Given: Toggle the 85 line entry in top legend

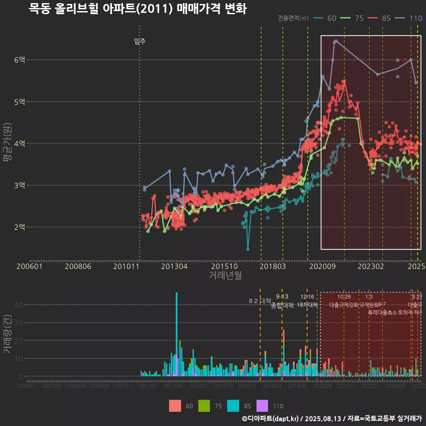Looking at the screenshot, I should (379, 18).
